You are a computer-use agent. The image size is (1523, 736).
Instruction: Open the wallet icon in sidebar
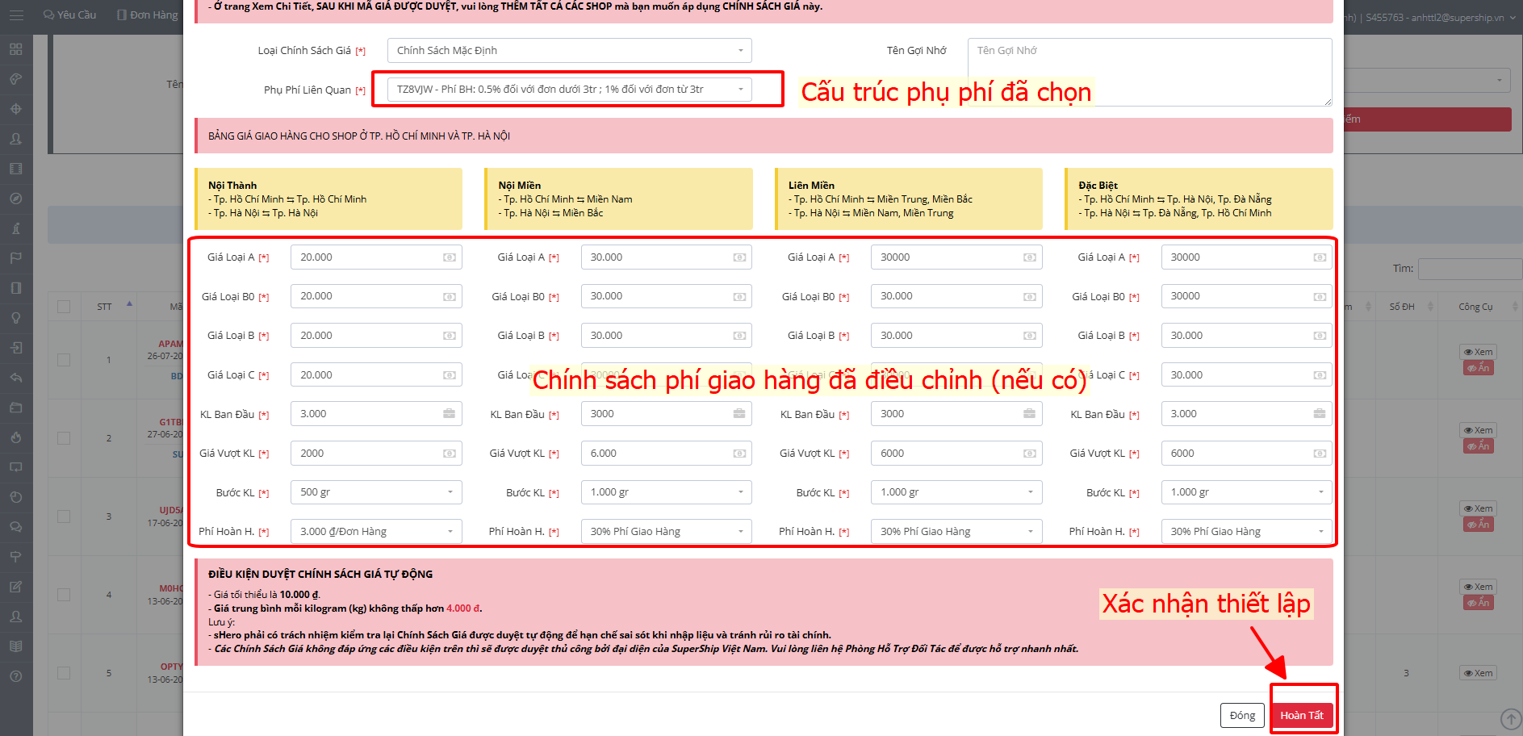click(x=16, y=408)
